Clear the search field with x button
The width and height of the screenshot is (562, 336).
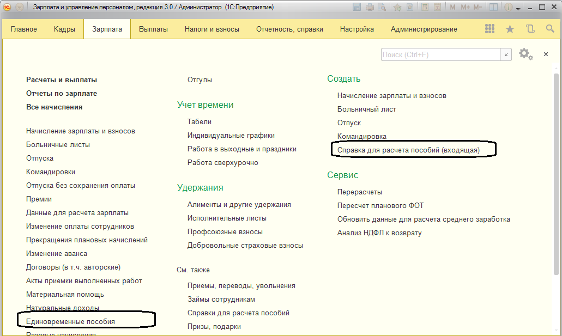[x=506, y=54]
